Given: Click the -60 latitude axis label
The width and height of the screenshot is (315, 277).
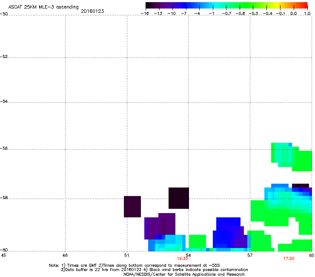Looking at the screenshot, I should coord(4,250).
